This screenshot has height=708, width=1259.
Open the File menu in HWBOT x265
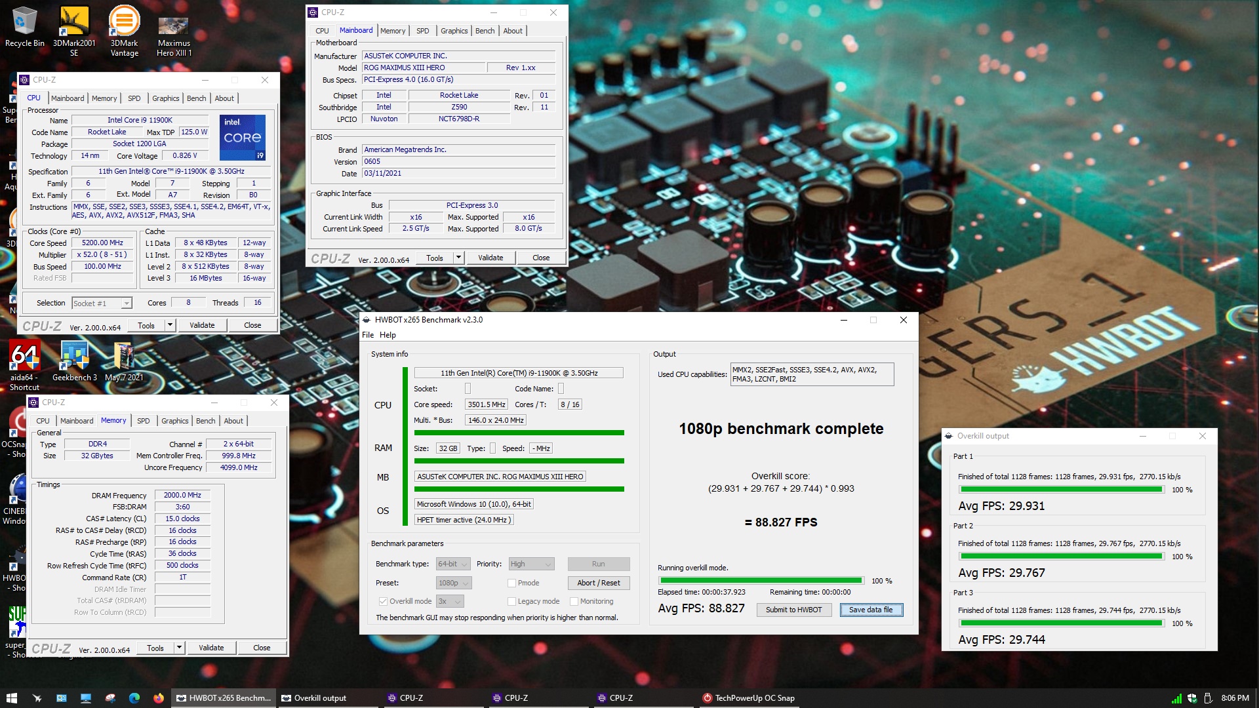pos(368,335)
